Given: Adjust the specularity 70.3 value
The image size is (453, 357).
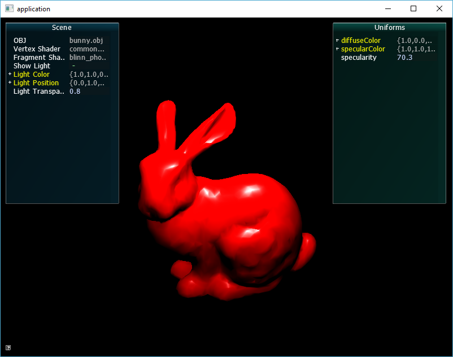Looking at the screenshot, I should point(404,57).
